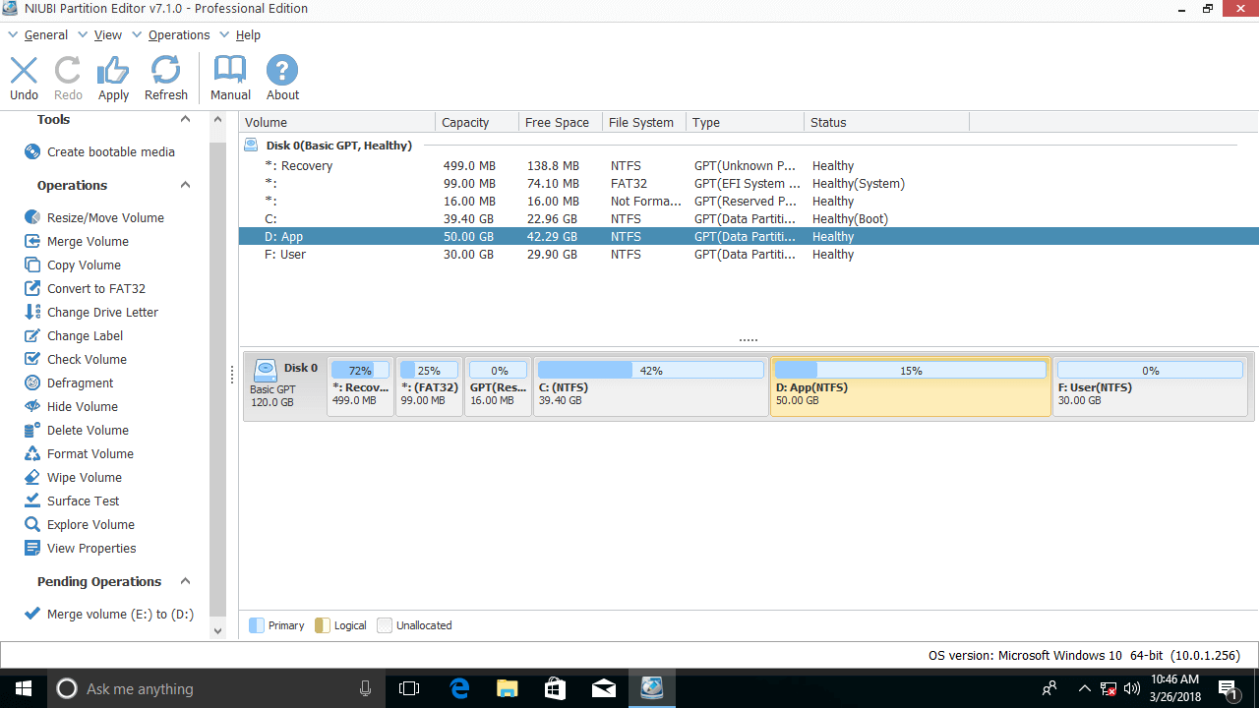1259x708 pixels.
Task: Open the Manual book icon
Action: point(230,70)
